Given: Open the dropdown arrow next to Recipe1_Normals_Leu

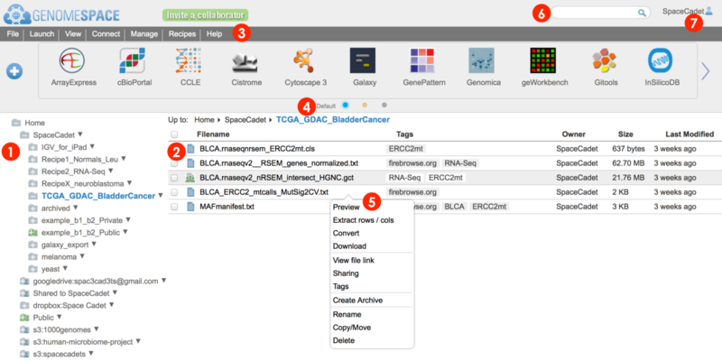Looking at the screenshot, I should pyautogui.click(x=124, y=159).
